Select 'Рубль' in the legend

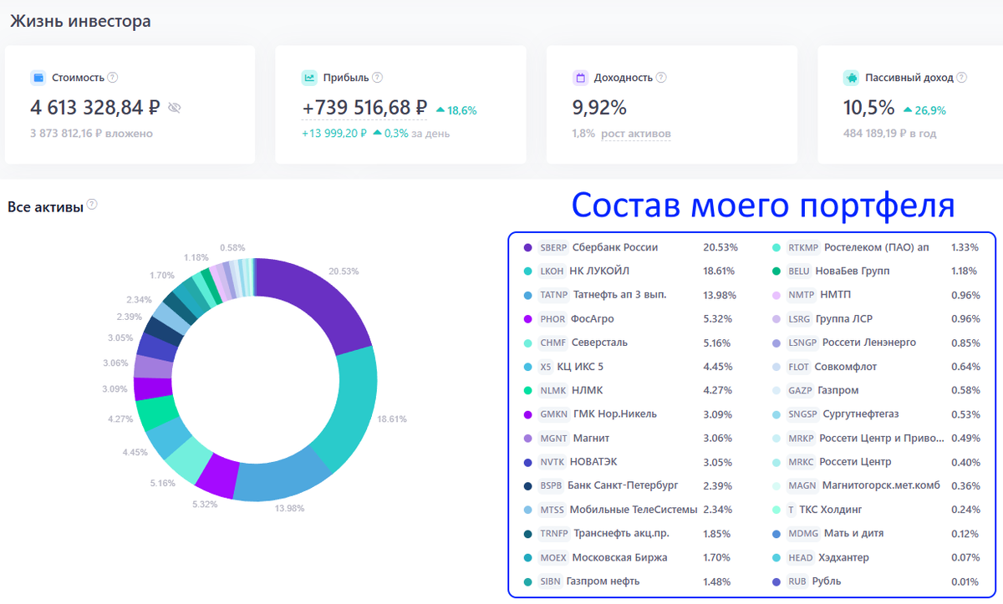tap(827, 581)
